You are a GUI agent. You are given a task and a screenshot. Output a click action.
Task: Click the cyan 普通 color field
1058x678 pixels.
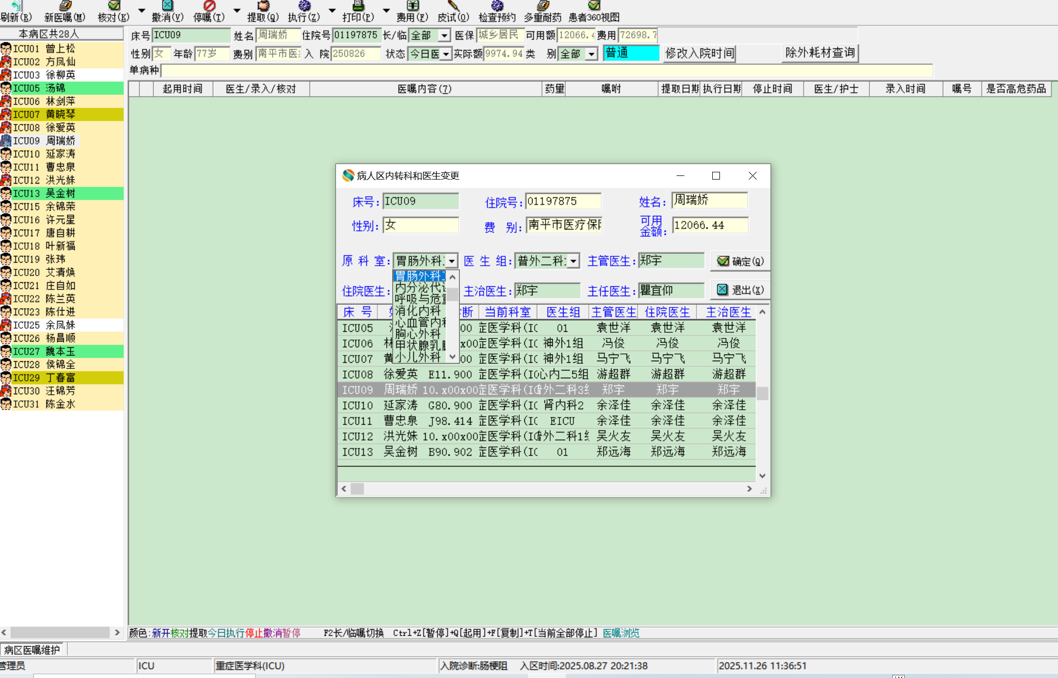630,53
